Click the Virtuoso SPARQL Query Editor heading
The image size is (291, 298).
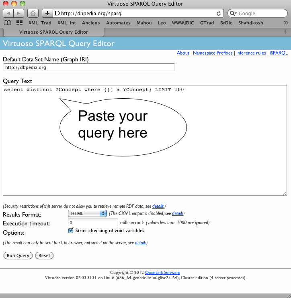[59, 44]
